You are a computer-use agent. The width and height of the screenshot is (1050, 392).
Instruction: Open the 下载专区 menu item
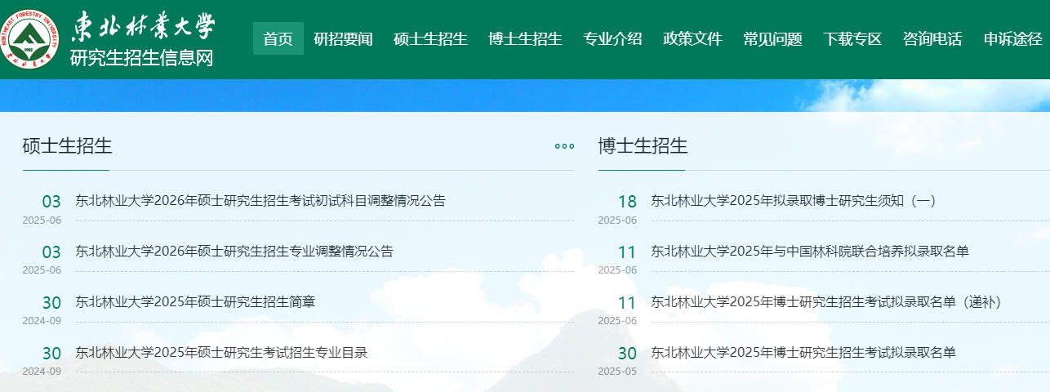point(852,38)
